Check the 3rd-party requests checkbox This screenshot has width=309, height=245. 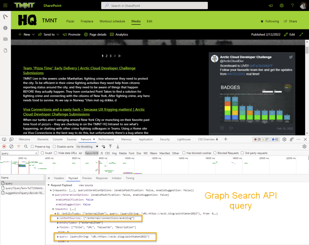click(242, 153)
